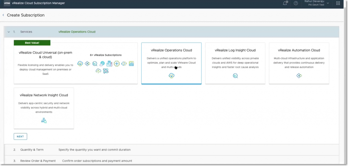The width and height of the screenshot is (348, 166).
Task: Click the cloud-with-upward-arrows subscription icon
Action: [x=98, y=71]
